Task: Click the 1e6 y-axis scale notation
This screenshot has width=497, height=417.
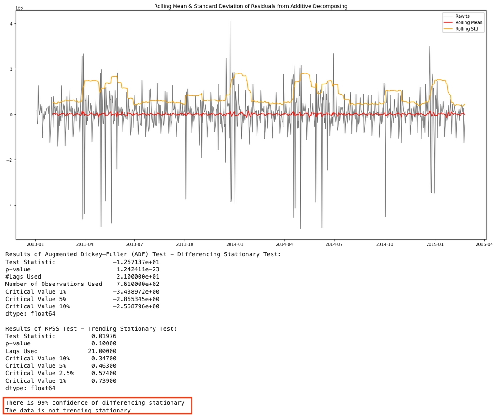Action: [19, 8]
